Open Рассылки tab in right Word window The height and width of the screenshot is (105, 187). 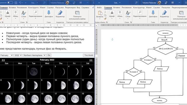(166, 8)
